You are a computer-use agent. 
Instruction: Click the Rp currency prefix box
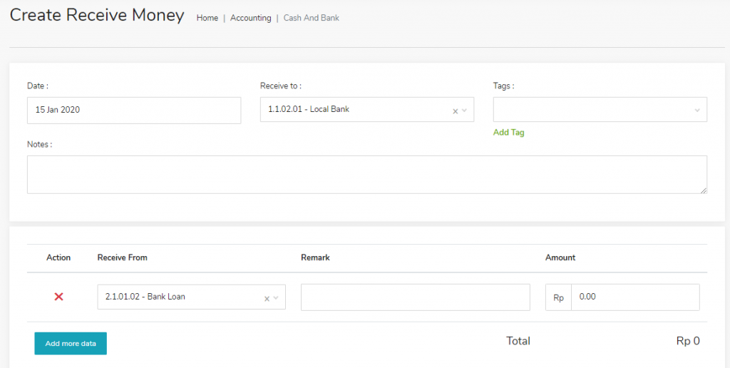(558, 297)
